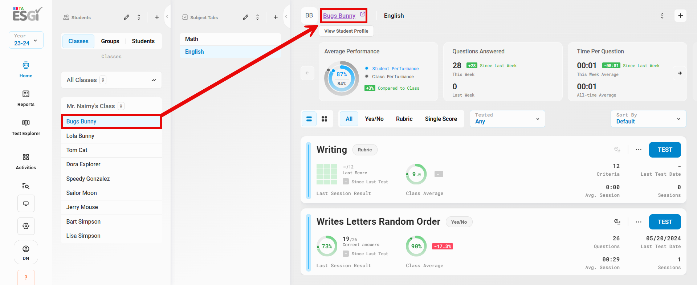The width and height of the screenshot is (697, 285).
Task: Open the Tested Any dropdown
Action: [x=508, y=119]
